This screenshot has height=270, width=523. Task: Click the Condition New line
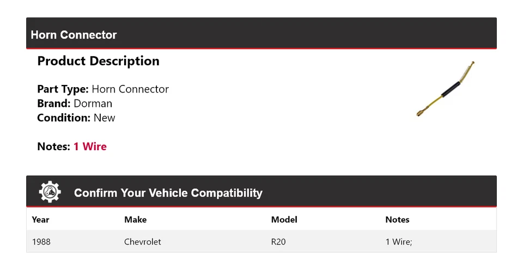click(x=76, y=118)
